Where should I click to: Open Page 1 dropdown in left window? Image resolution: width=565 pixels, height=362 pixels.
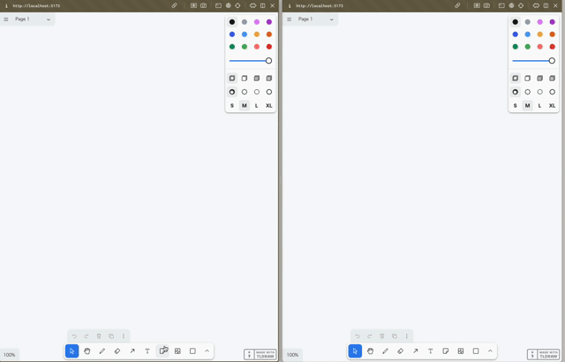(33, 19)
